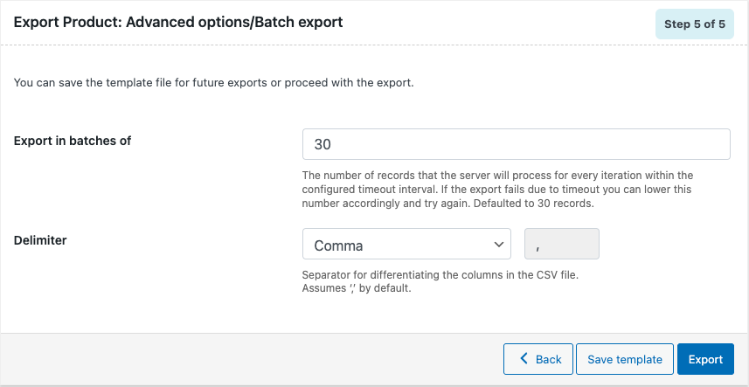Click the Export Product Advanced options heading

tap(178, 22)
